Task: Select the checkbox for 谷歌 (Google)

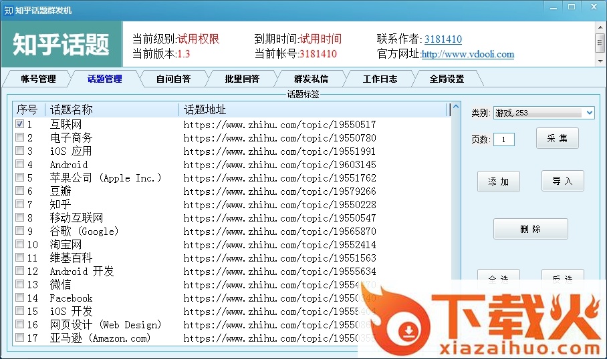Action: point(20,231)
